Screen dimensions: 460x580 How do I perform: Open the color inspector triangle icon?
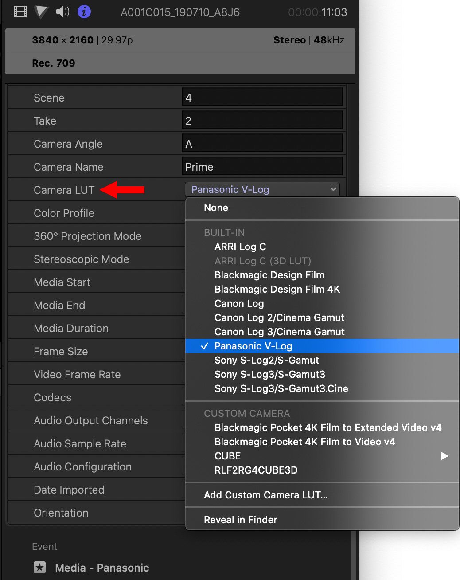point(41,12)
